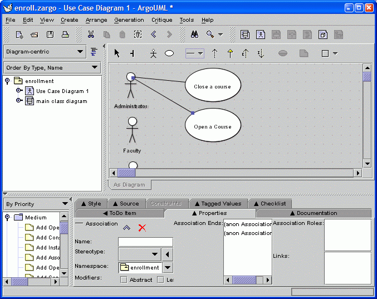Toggle the Abstract modifier checkbox
377x299 pixels.
(124, 280)
